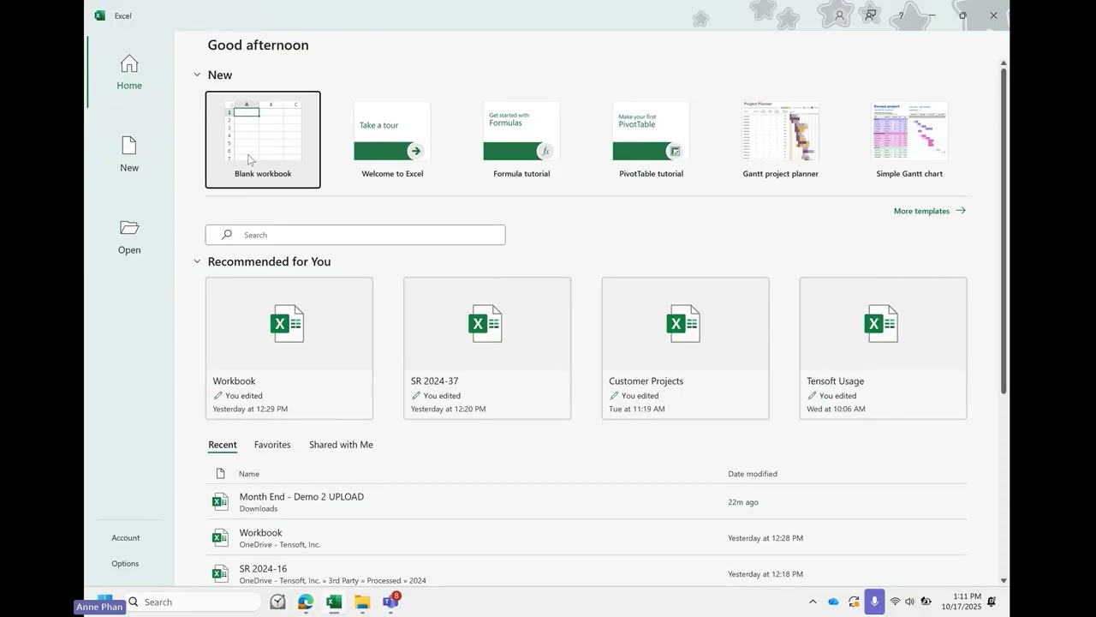Open the Formula tutorial template
This screenshot has width=1096, height=617.
[521, 140]
